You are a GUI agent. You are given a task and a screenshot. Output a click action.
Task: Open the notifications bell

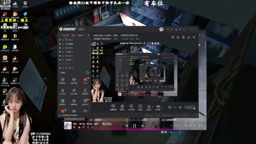click(x=189, y=37)
